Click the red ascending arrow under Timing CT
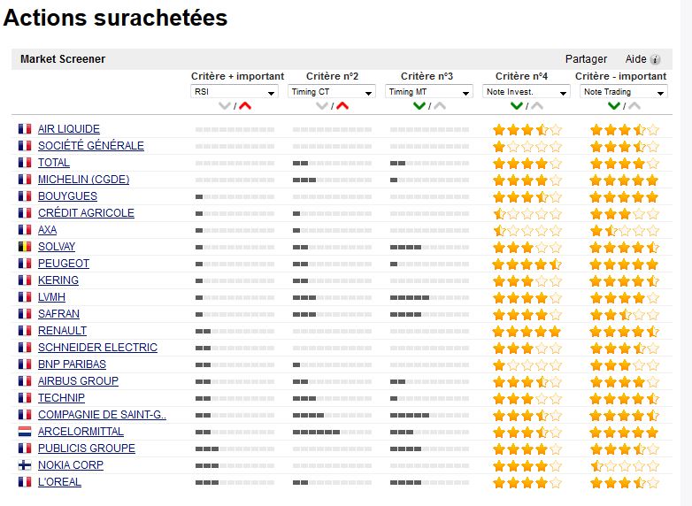The image size is (692, 506). coord(342,106)
